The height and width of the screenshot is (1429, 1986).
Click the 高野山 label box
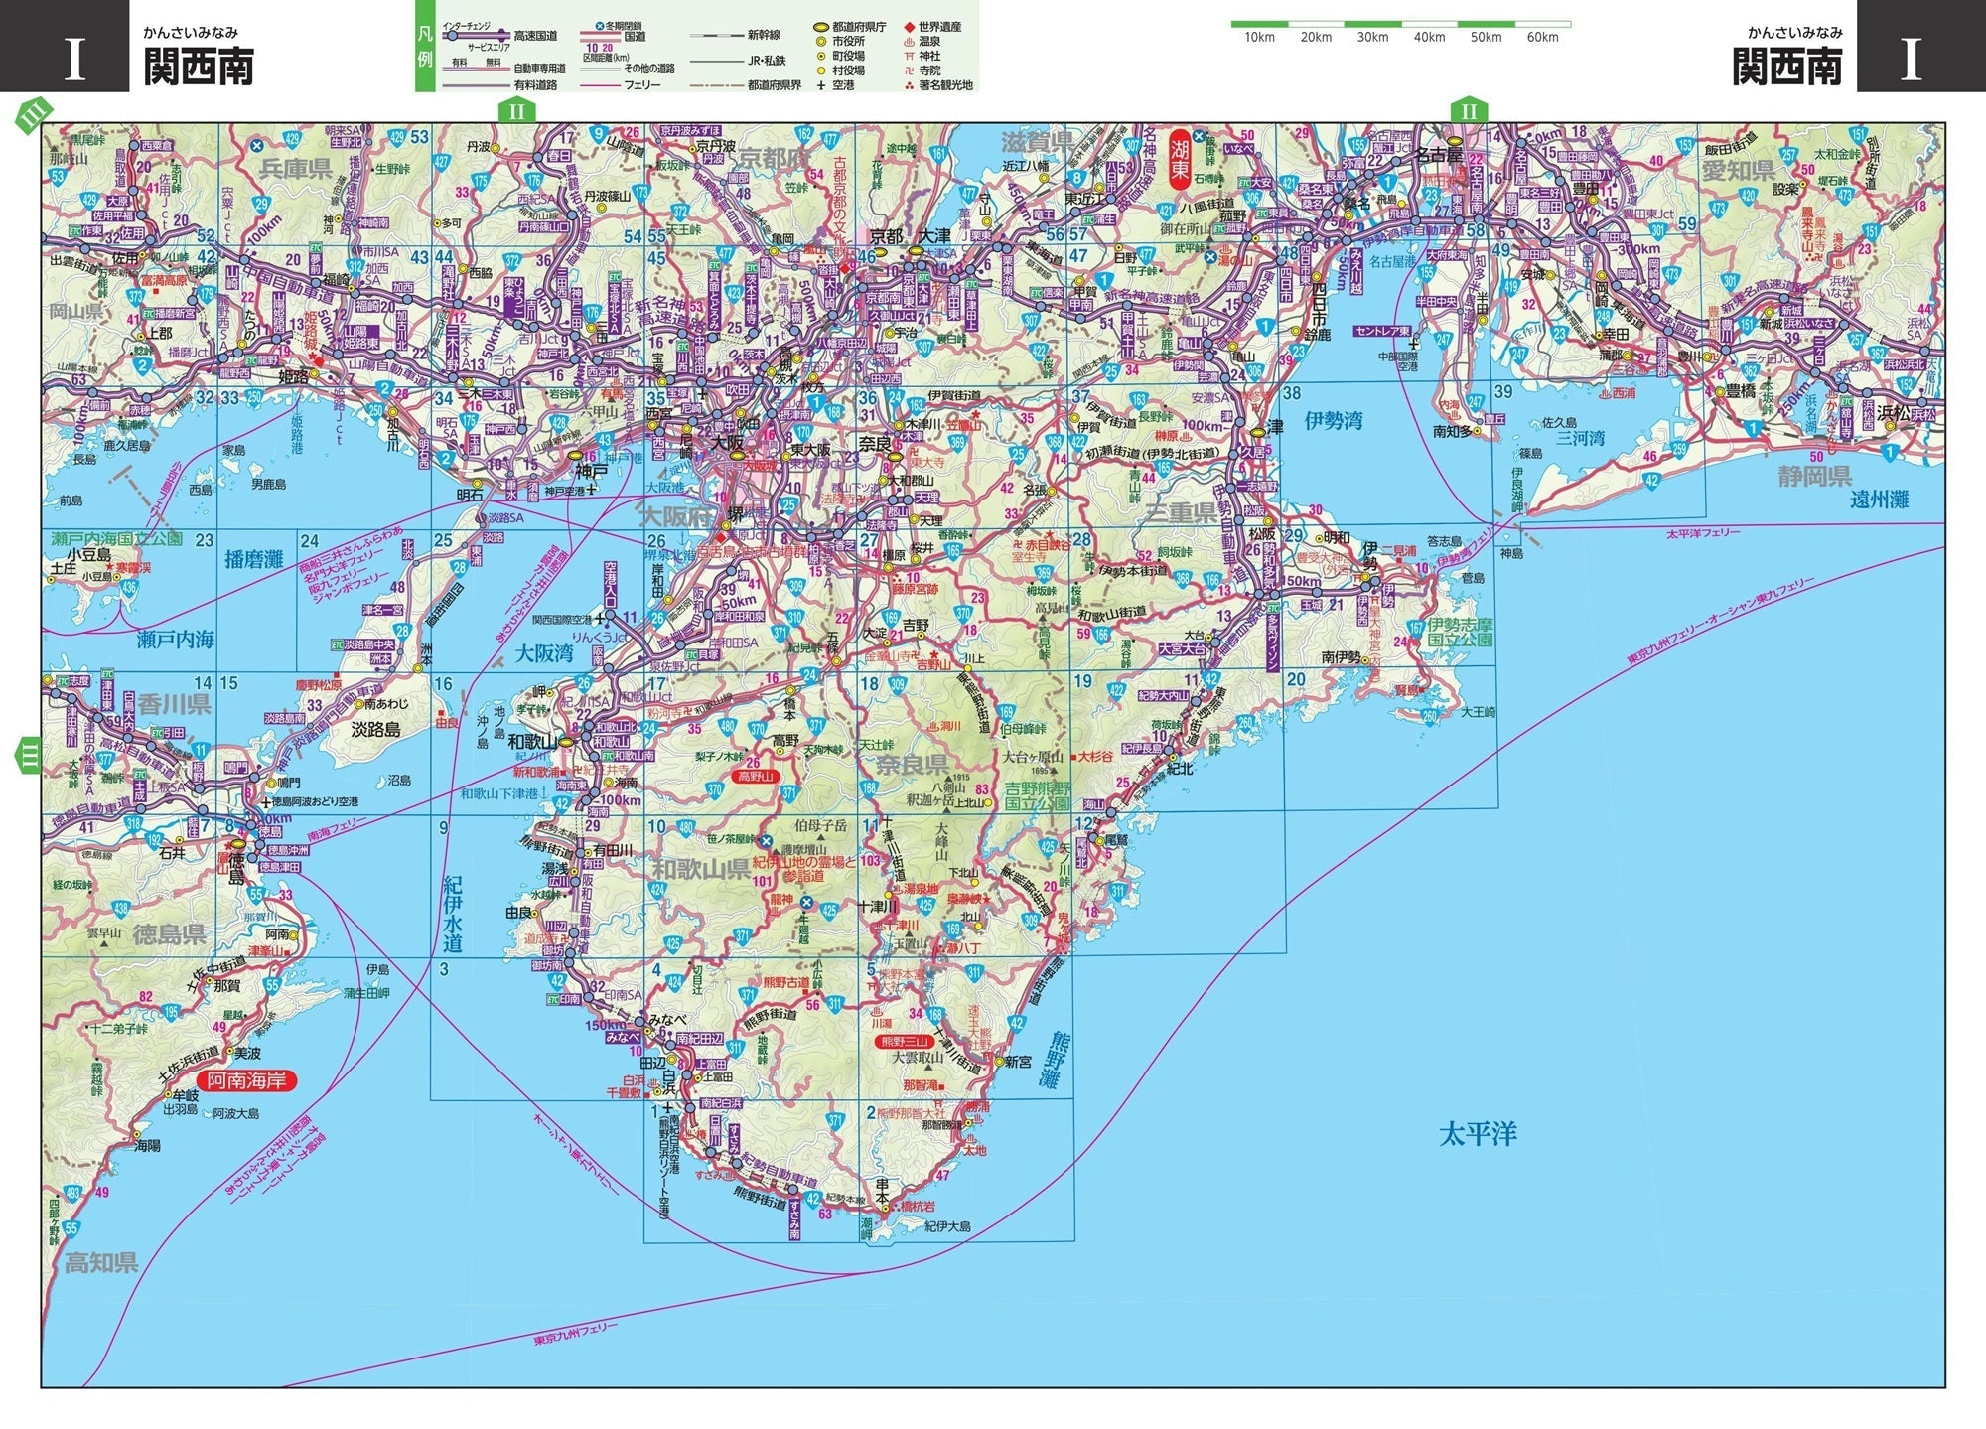(755, 777)
